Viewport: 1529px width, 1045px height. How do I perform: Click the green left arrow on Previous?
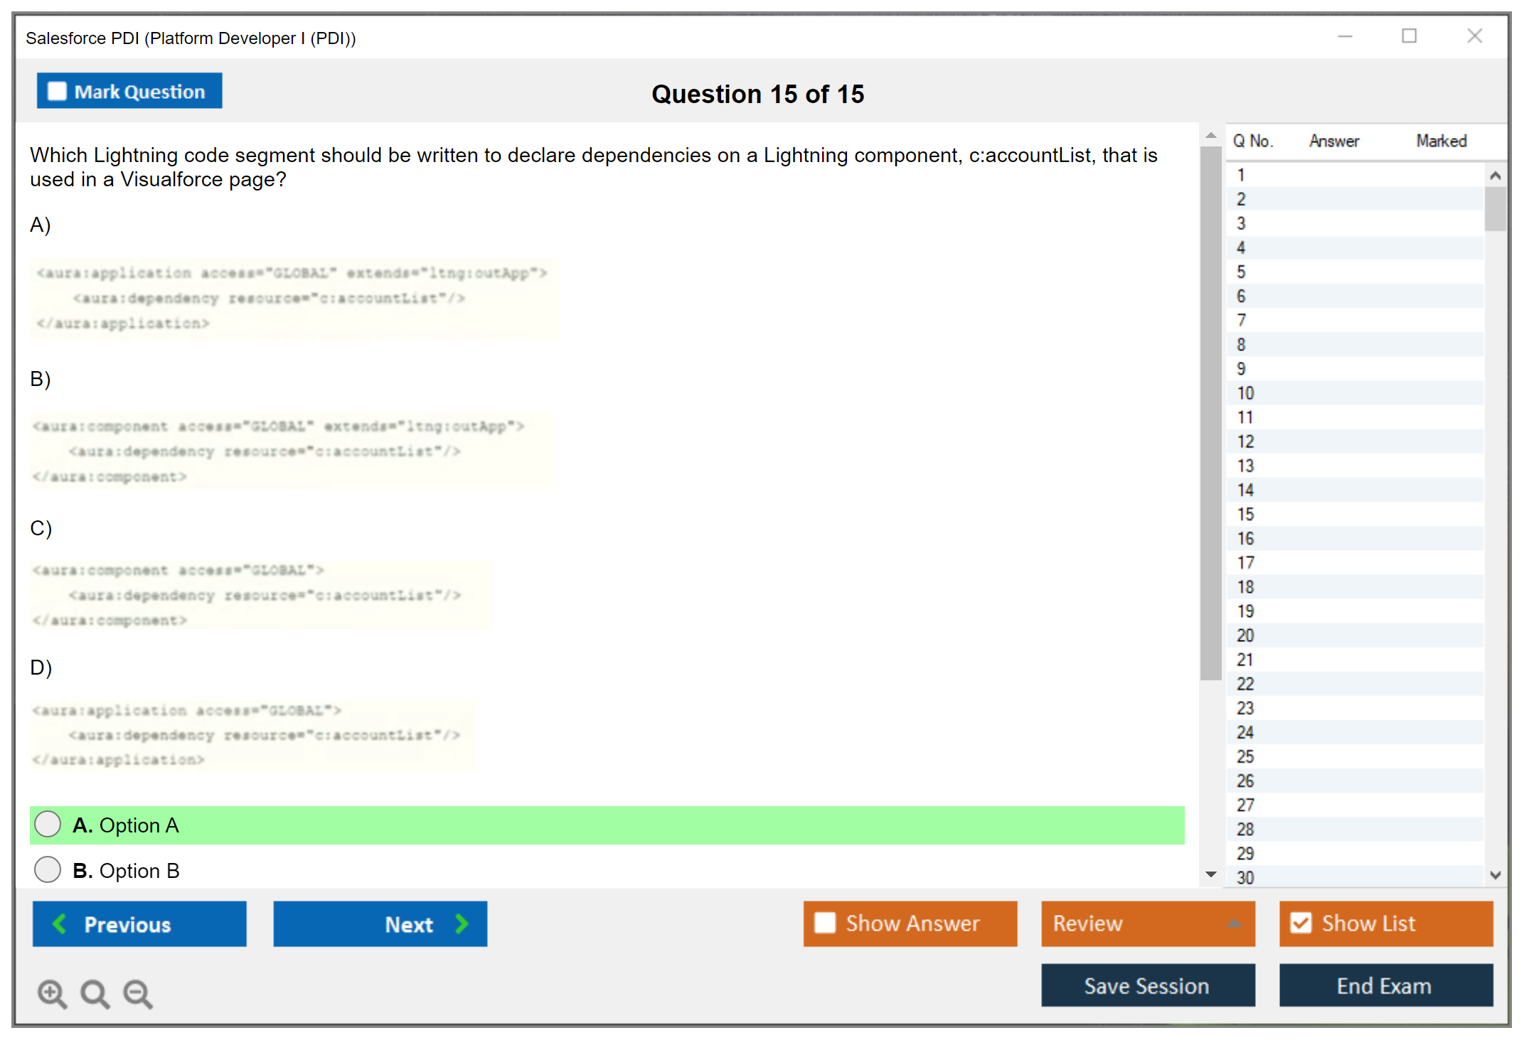pos(60,923)
